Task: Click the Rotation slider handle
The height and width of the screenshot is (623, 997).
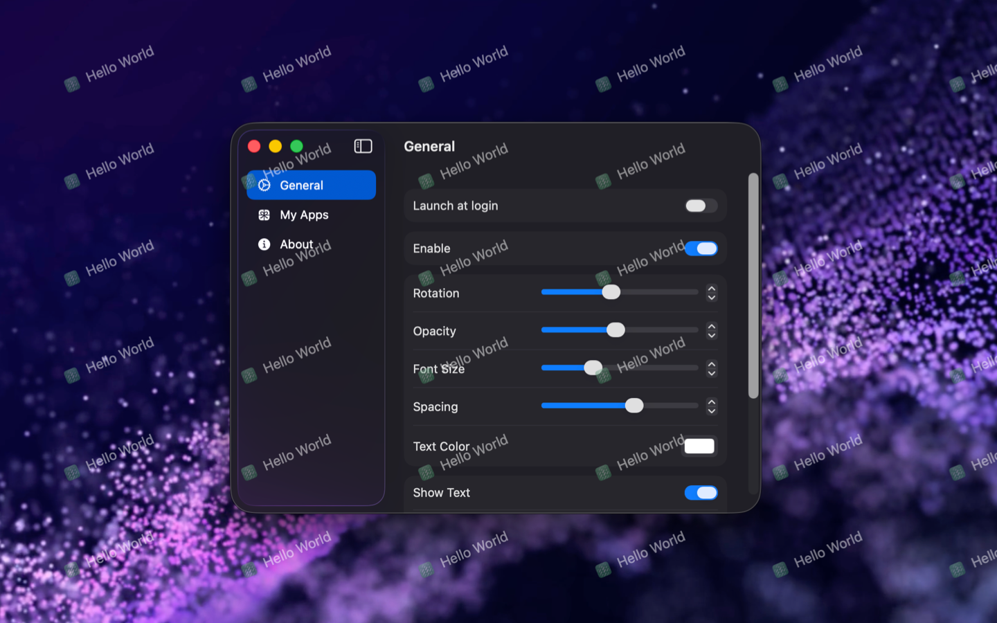Action: tap(611, 292)
